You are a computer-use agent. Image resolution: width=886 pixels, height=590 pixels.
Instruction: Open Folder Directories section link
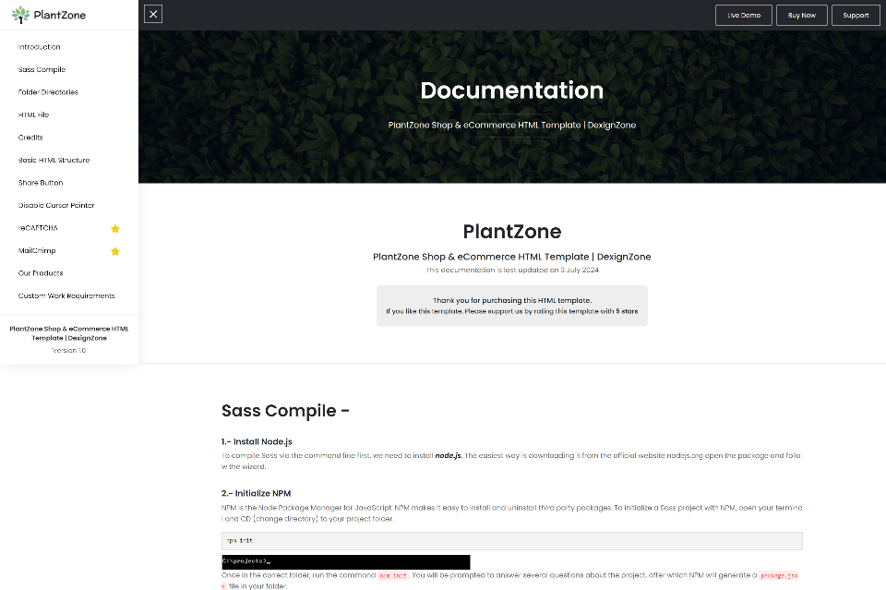click(48, 92)
